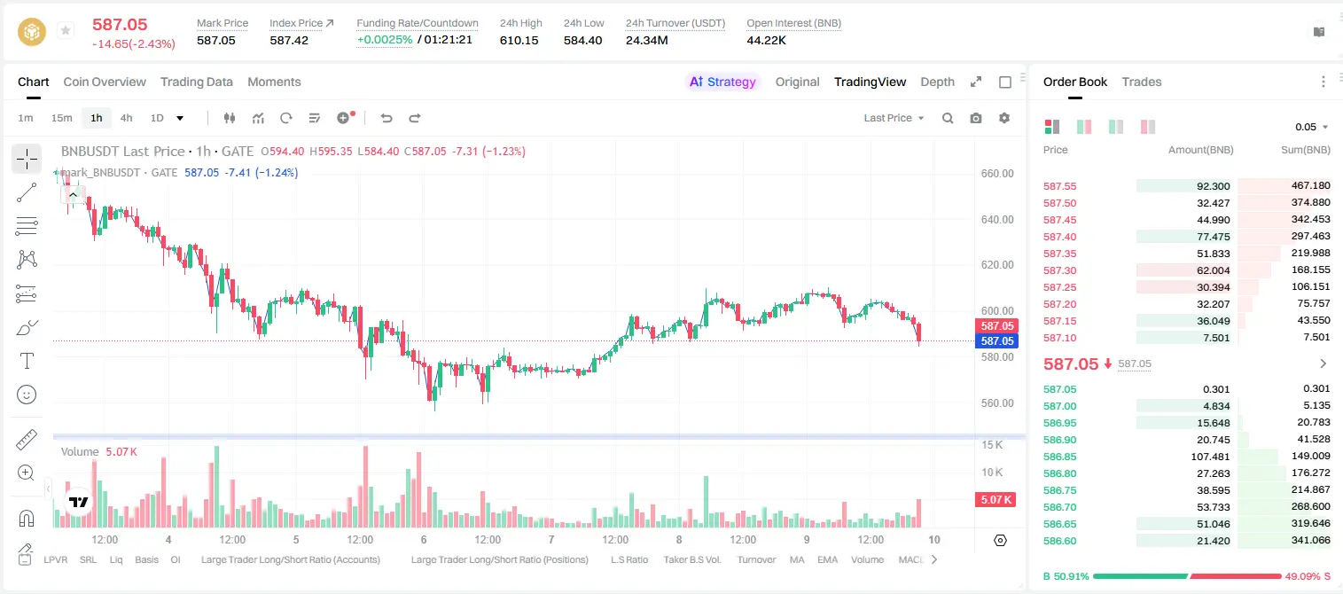Switch to the Depth chart view
The height and width of the screenshot is (594, 1343).
pyautogui.click(x=937, y=82)
